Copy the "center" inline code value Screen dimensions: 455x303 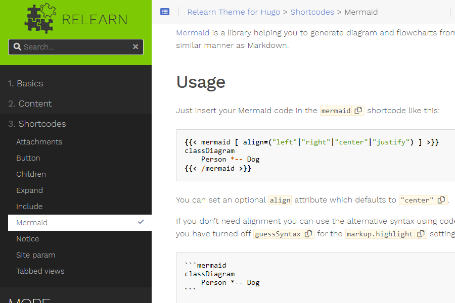(x=441, y=200)
